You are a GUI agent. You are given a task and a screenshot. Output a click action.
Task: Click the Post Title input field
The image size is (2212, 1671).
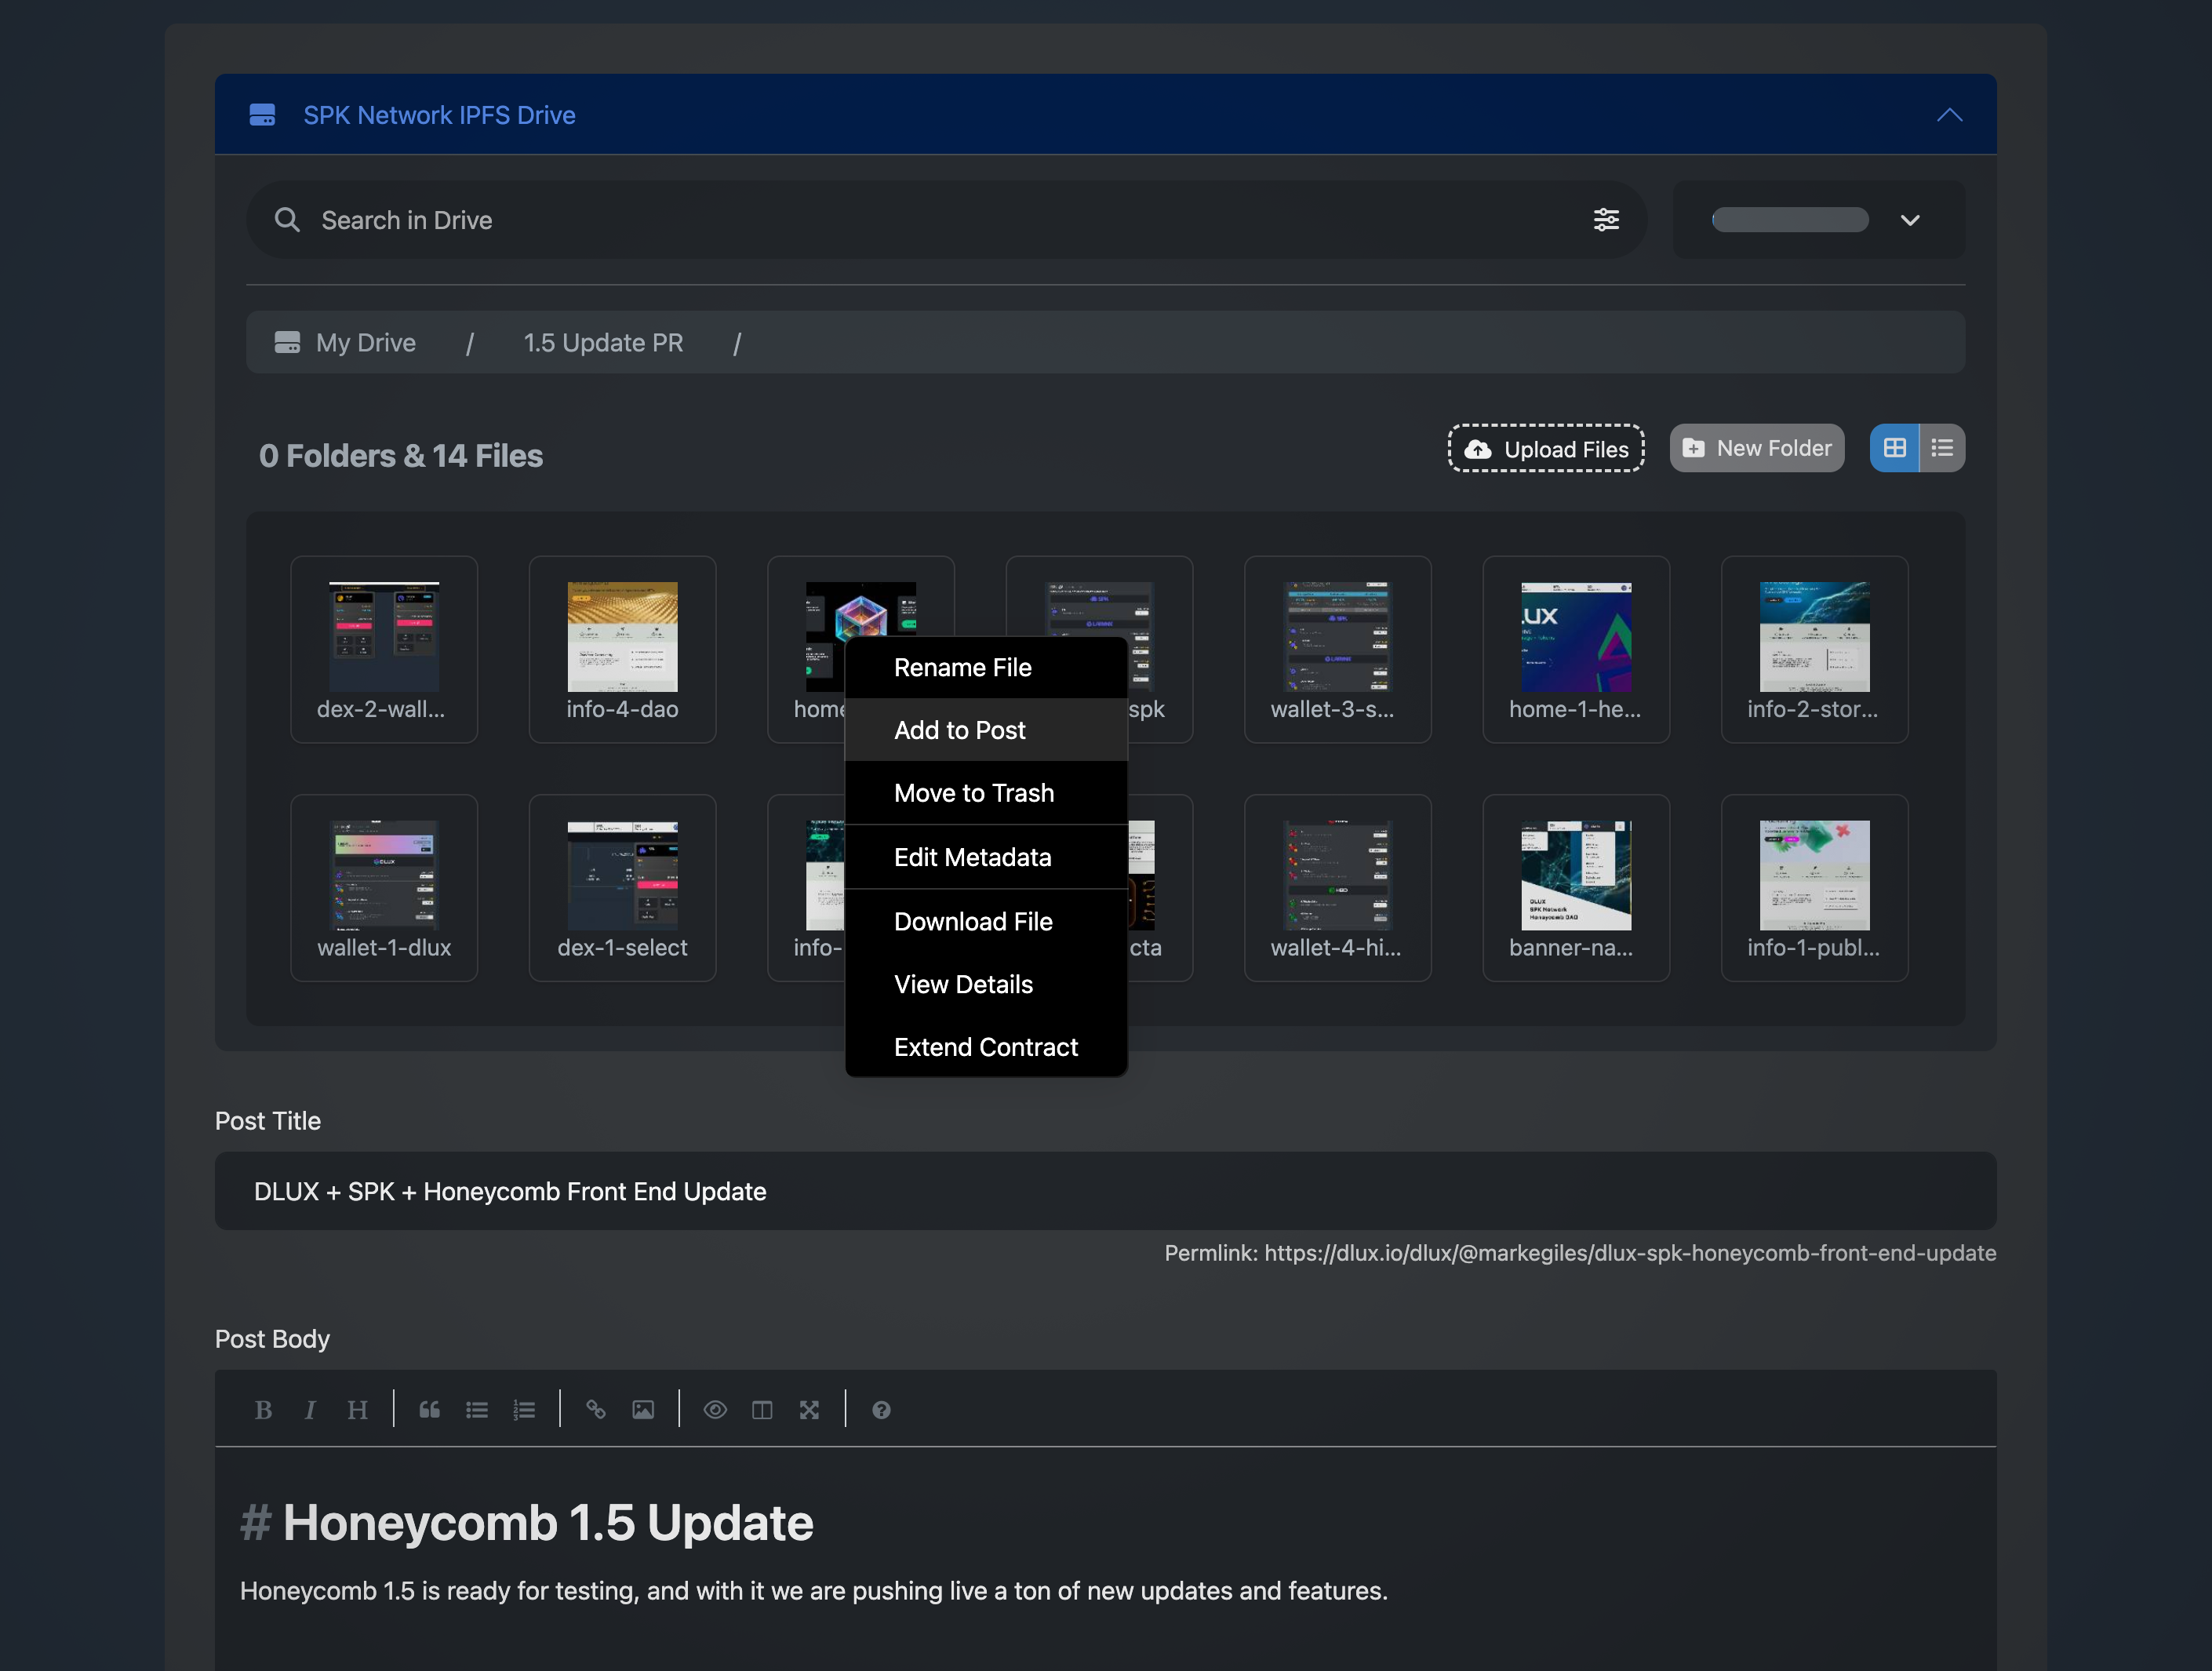(1105, 1192)
